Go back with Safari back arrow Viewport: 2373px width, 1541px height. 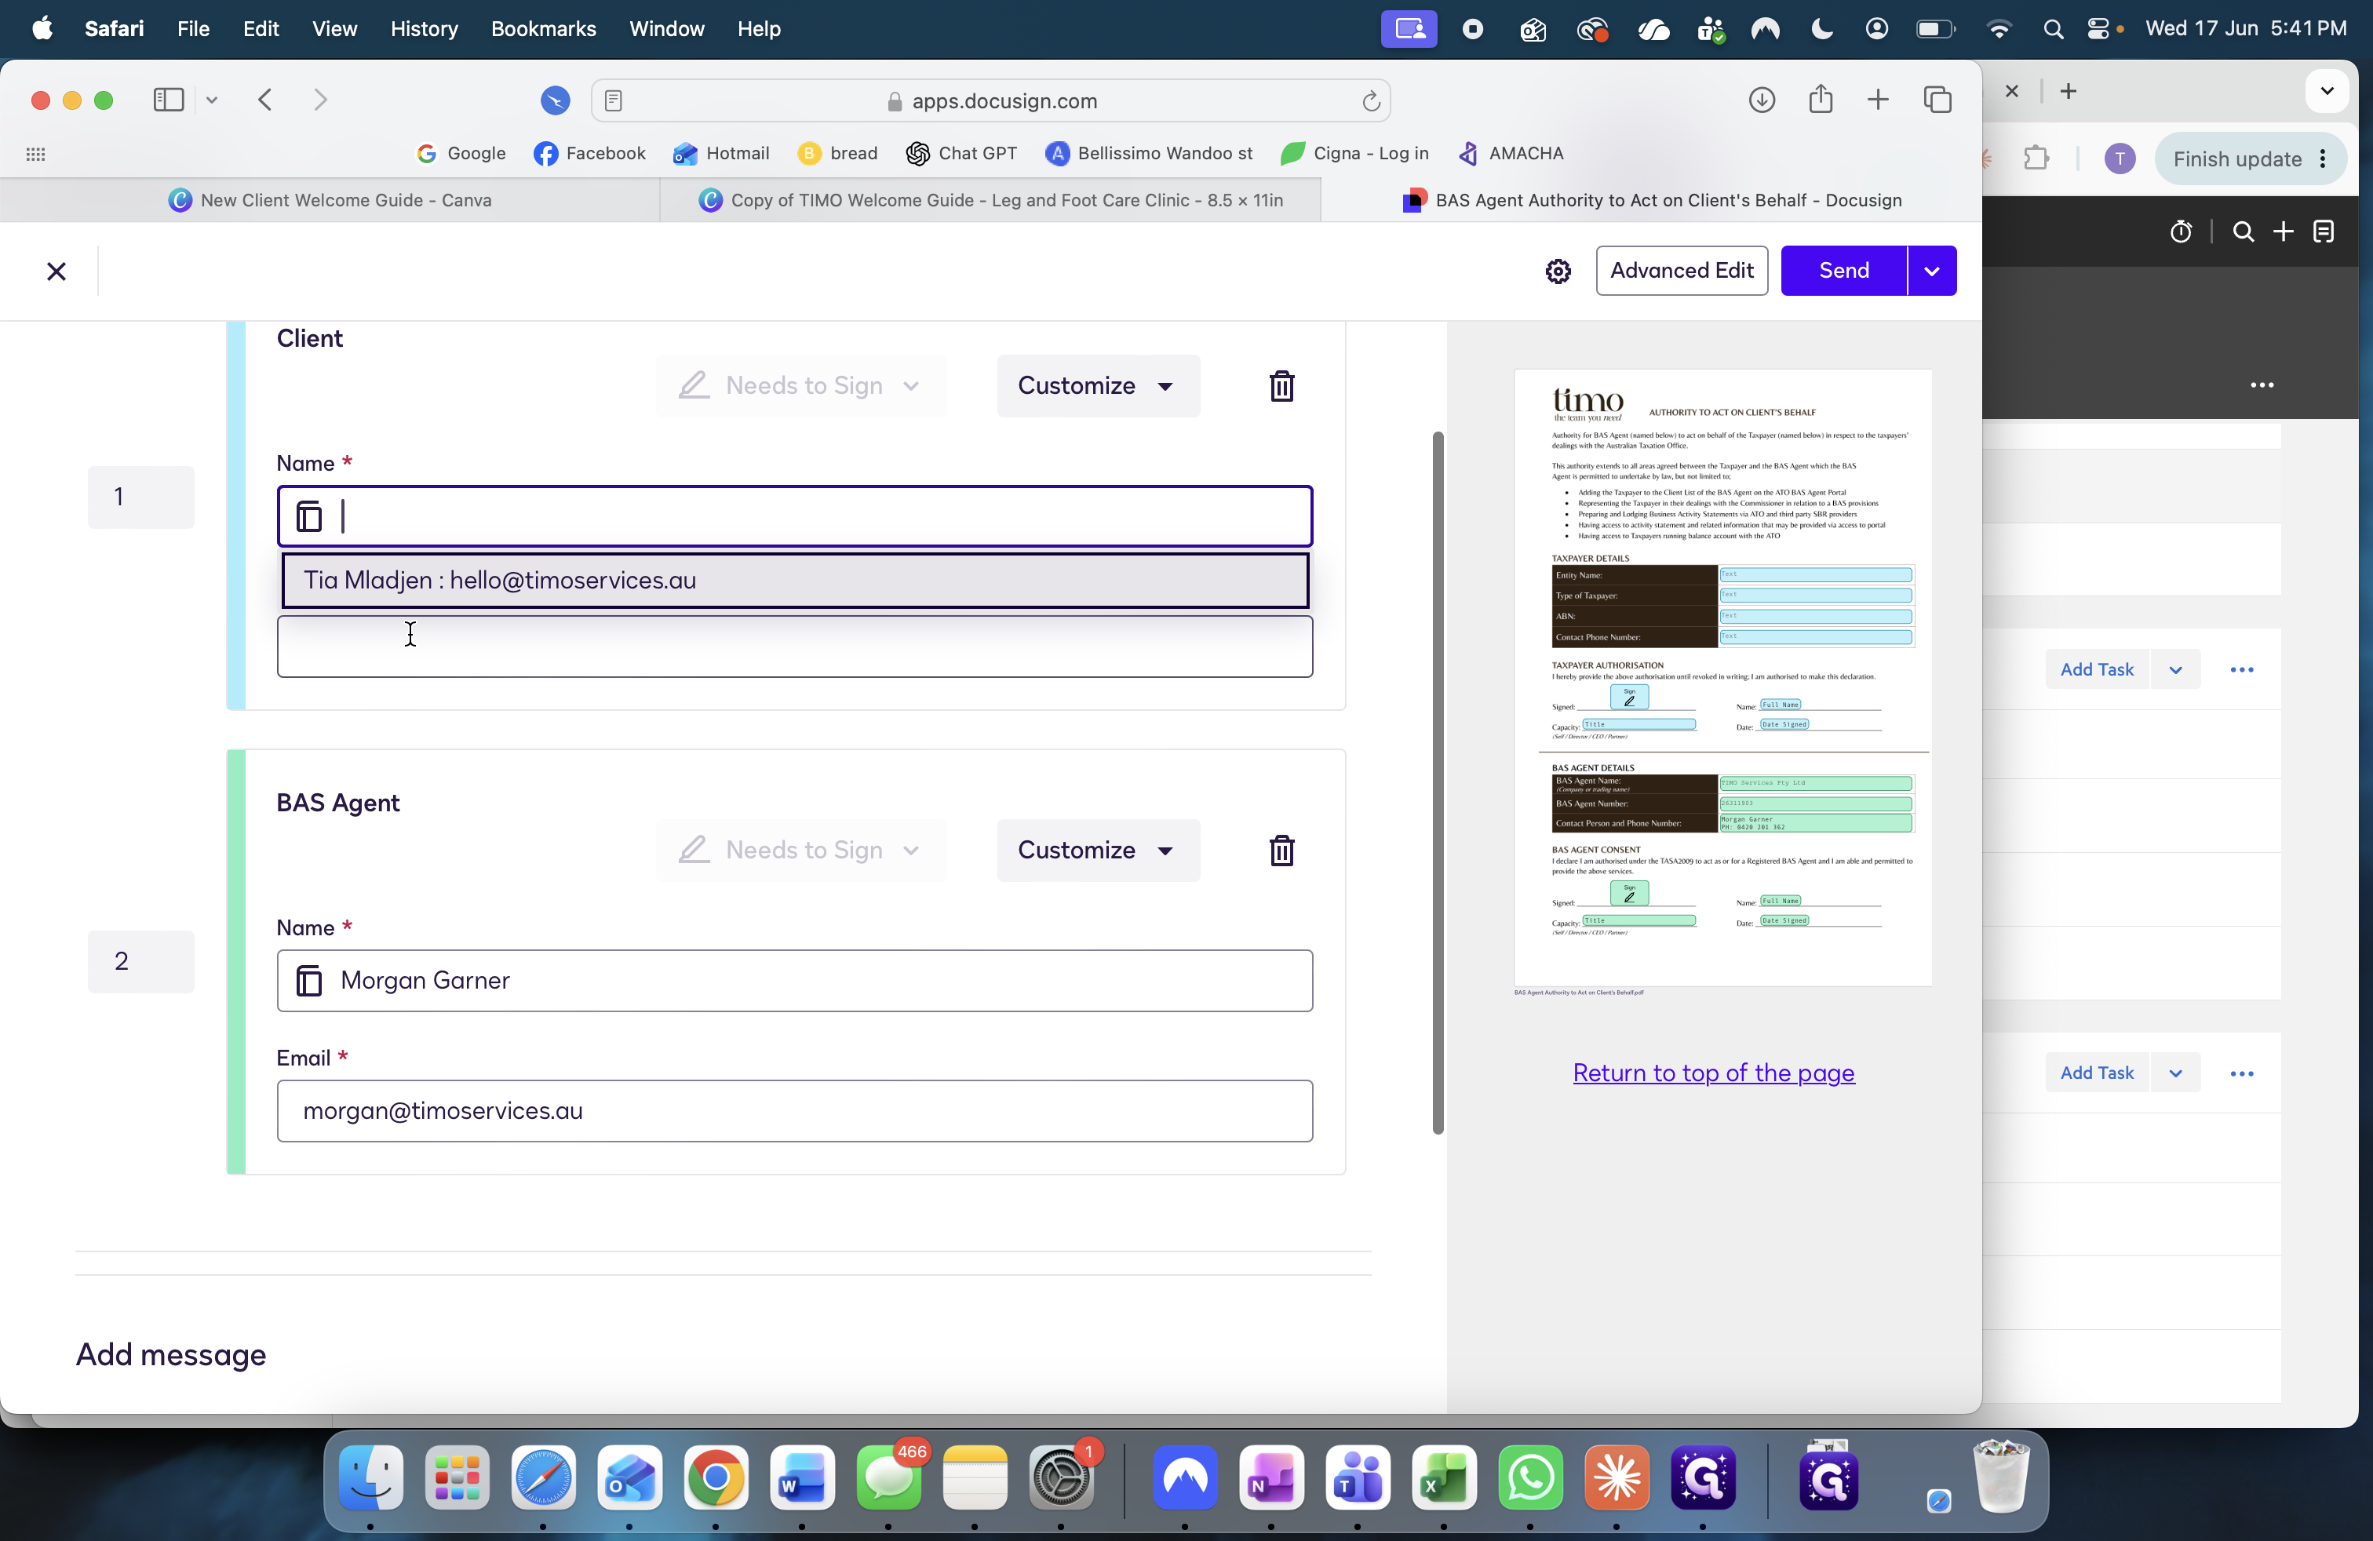264,100
